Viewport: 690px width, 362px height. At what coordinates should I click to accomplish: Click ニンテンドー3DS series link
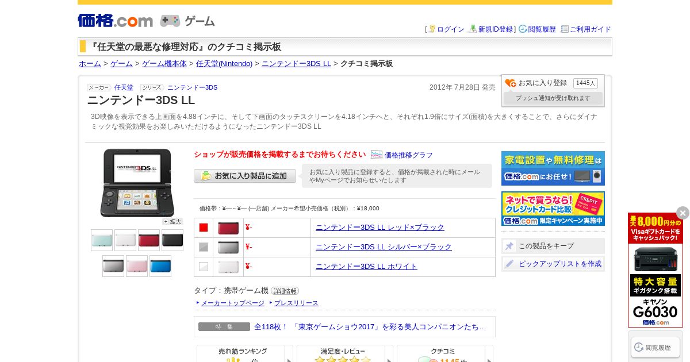coord(192,87)
